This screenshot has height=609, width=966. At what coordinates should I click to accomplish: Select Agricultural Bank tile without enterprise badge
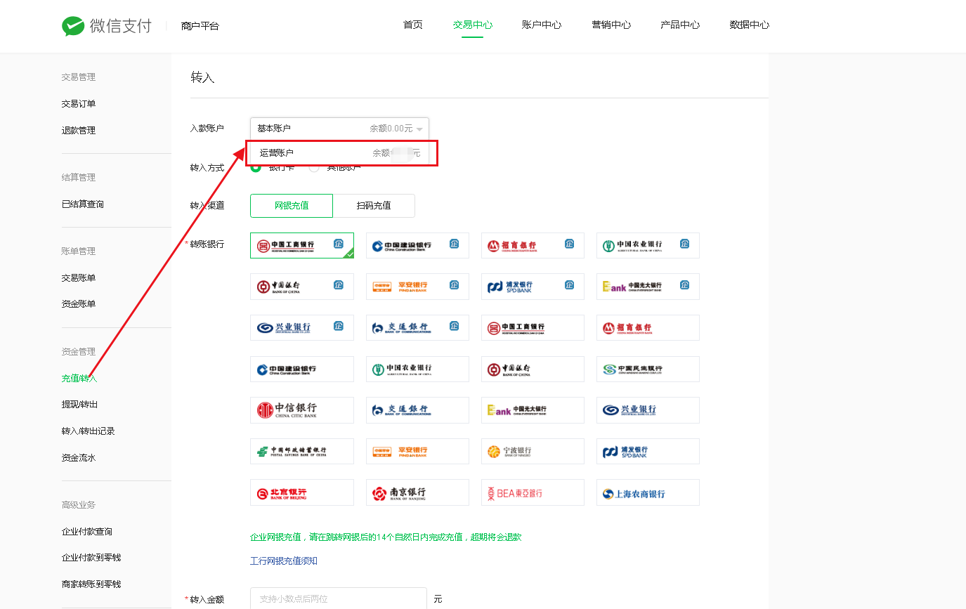click(417, 369)
